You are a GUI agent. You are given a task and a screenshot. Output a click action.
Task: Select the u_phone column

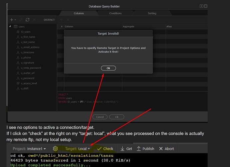coord(26,58)
